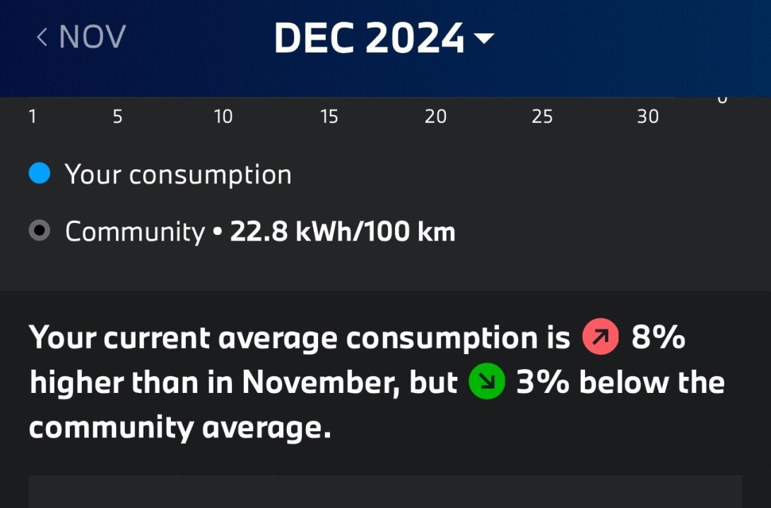Screen dimensions: 771x508
Task: Click the dropdown arrow after DEC 2024
Action: (x=483, y=38)
